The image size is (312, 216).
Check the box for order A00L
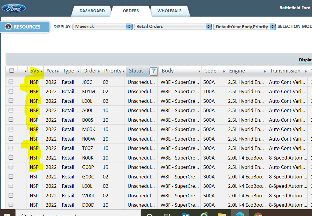click(11, 110)
